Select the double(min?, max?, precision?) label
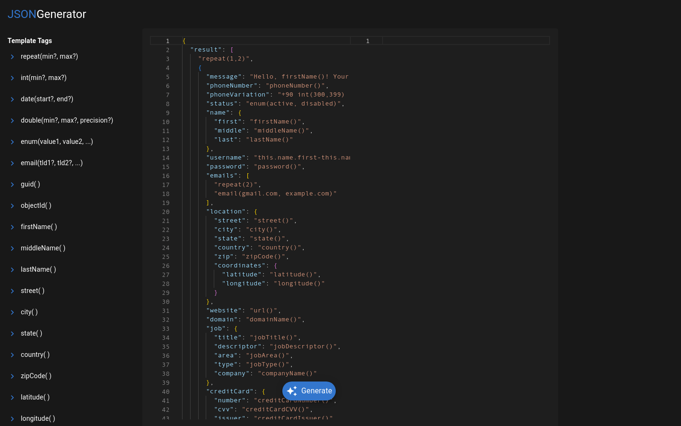Image resolution: width=681 pixels, height=426 pixels. click(x=67, y=120)
